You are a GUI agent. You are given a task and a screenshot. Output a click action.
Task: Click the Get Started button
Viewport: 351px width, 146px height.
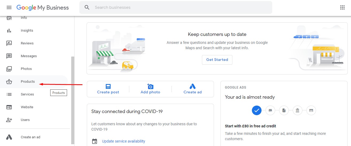coord(217,60)
